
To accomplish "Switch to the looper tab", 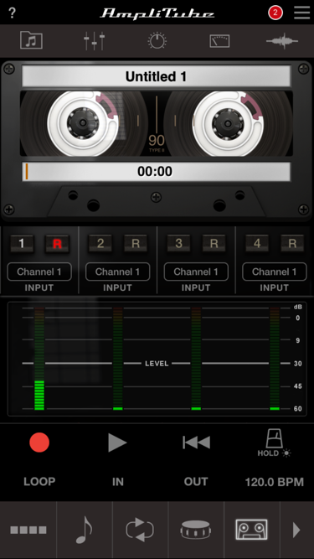I will coord(140,530).
